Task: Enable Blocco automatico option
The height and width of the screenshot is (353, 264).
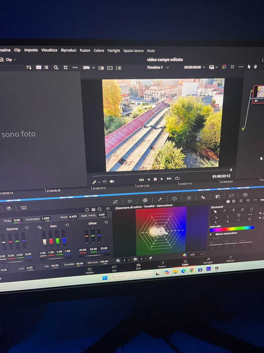Action: click(211, 234)
